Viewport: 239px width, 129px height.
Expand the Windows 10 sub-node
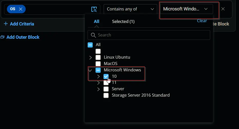click(x=98, y=76)
